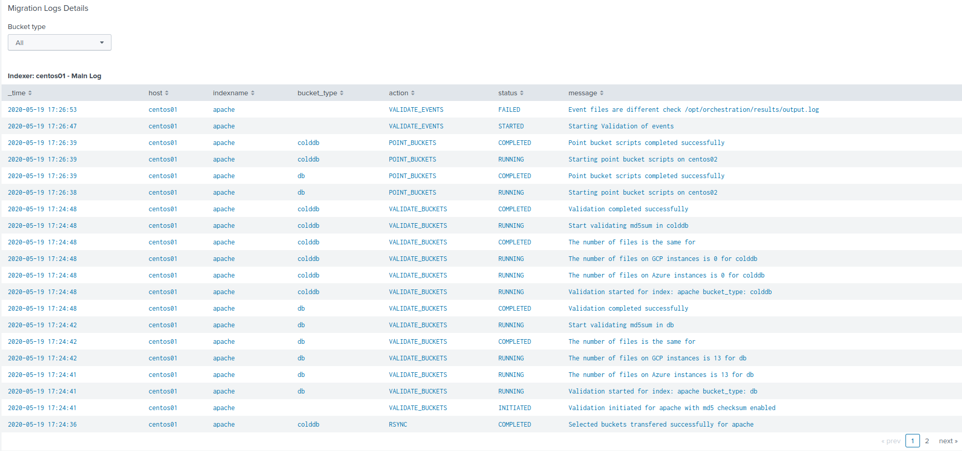The width and height of the screenshot is (962, 451).
Task: Go to page 2 of results
Action: click(x=927, y=441)
